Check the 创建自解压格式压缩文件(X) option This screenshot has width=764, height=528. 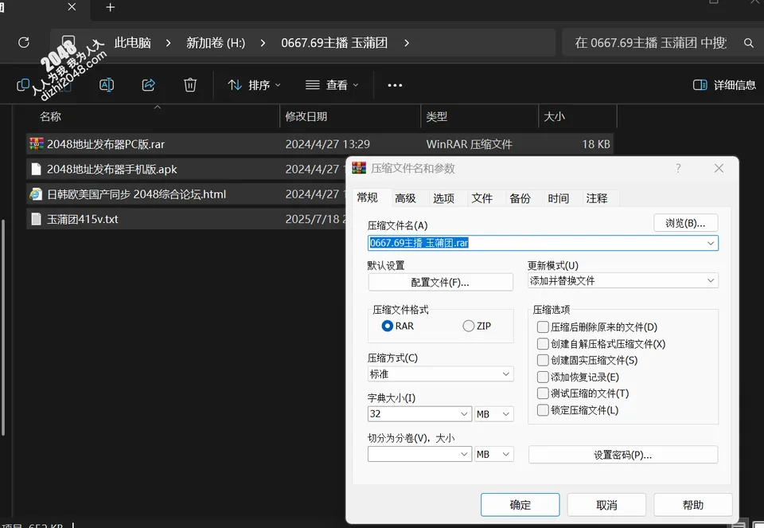(x=543, y=344)
